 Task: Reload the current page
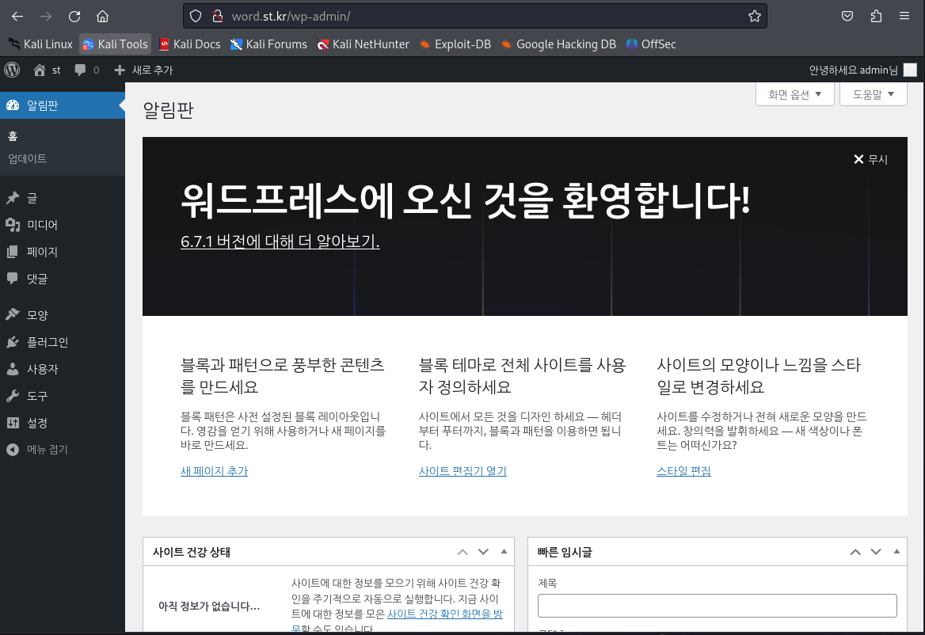coord(74,17)
